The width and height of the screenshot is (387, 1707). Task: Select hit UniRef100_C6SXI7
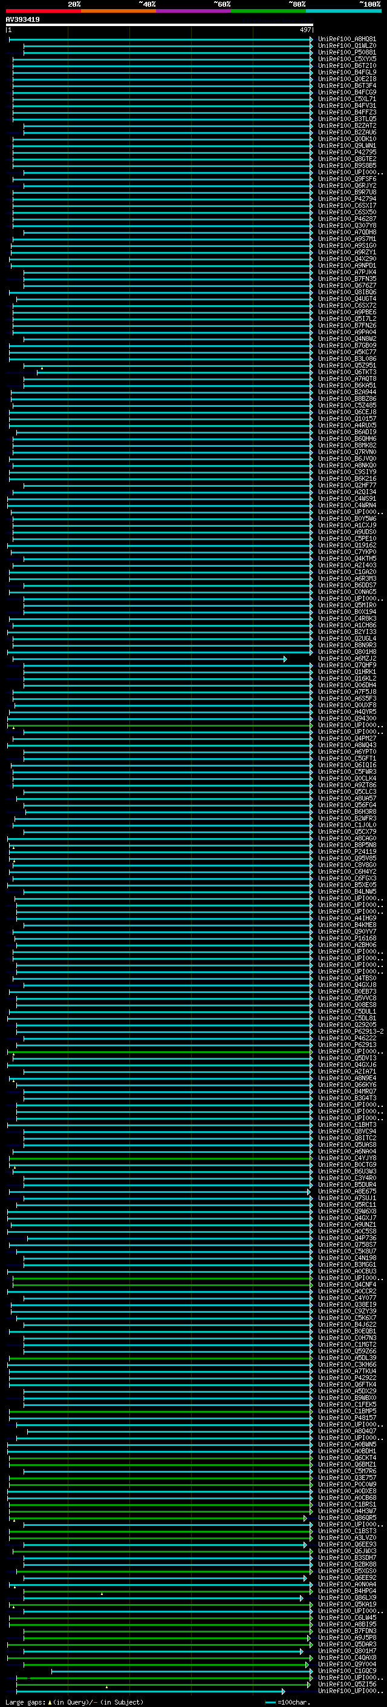pos(346,205)
